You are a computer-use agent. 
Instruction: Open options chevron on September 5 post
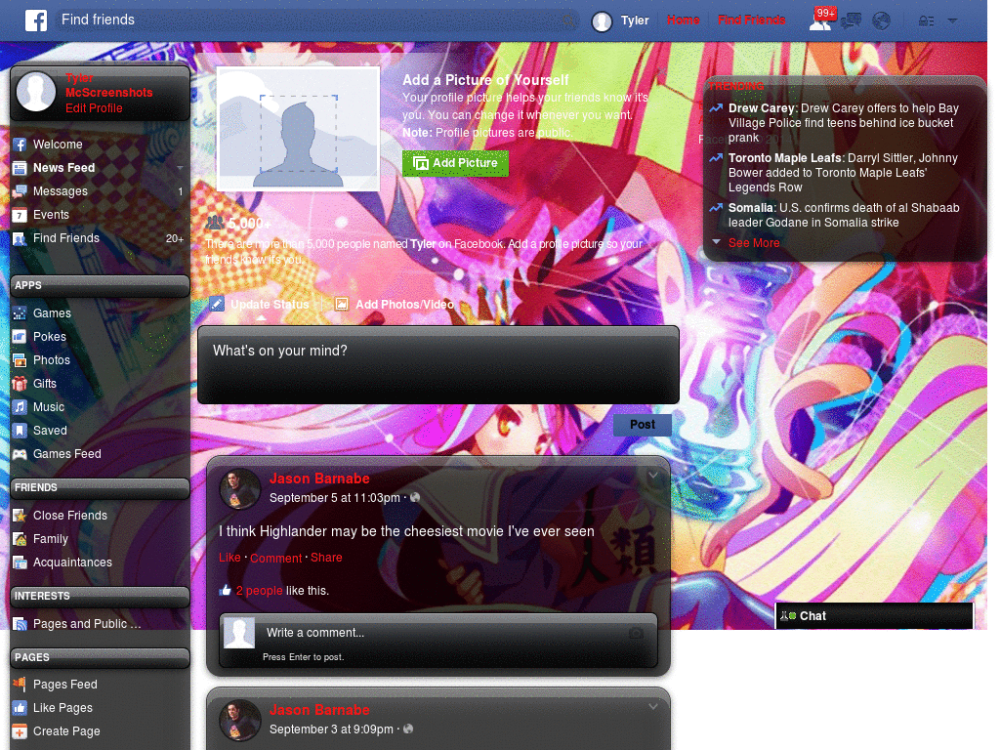pyautogui.click(x=653, y=476)
